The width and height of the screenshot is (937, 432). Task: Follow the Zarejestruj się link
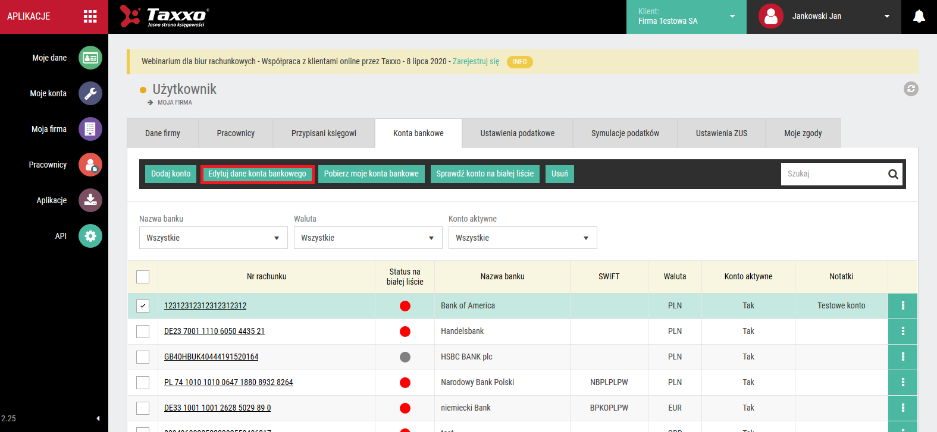(x=476, y=61)
